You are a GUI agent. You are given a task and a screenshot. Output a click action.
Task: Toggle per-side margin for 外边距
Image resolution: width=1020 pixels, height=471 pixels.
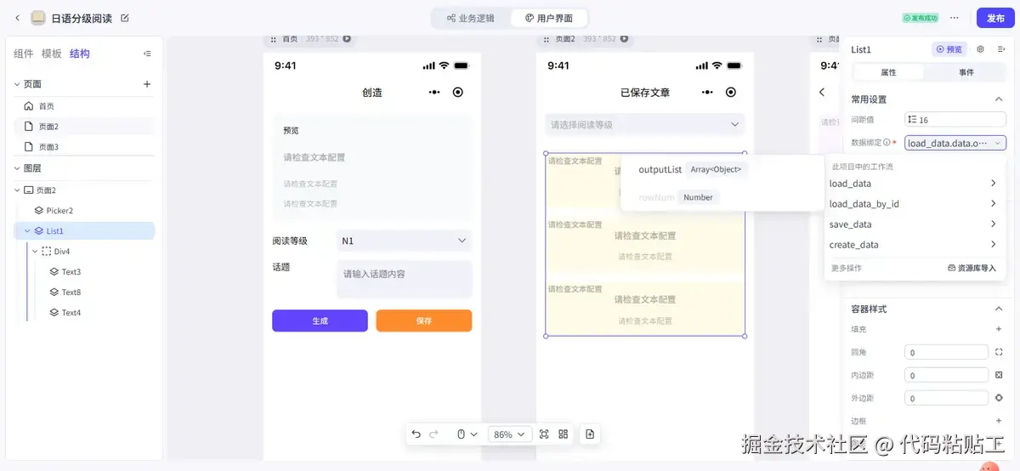[x=999, y=398]
